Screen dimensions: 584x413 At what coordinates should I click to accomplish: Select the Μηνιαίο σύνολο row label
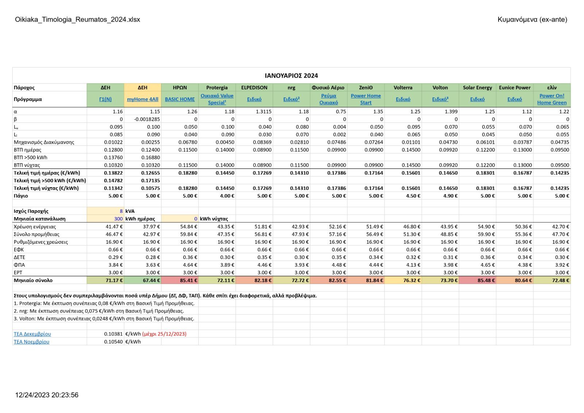pos(33,281)
